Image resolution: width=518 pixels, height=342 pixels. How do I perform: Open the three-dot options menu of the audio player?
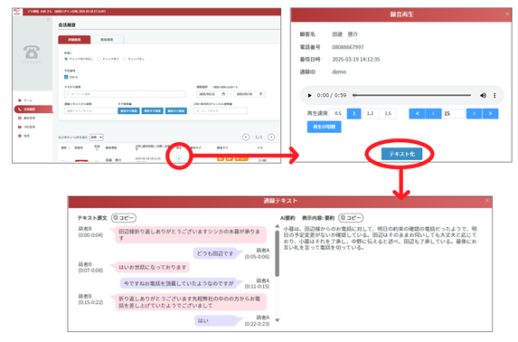(x=494, y=95)
